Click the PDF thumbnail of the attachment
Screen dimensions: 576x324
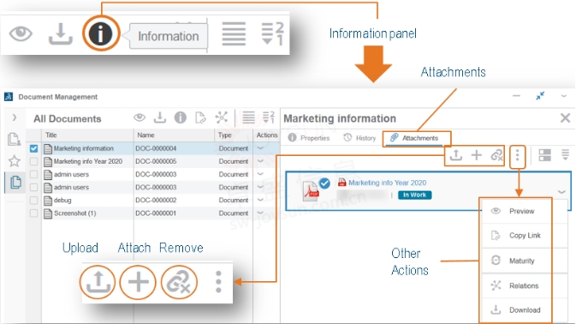(311, 191)
